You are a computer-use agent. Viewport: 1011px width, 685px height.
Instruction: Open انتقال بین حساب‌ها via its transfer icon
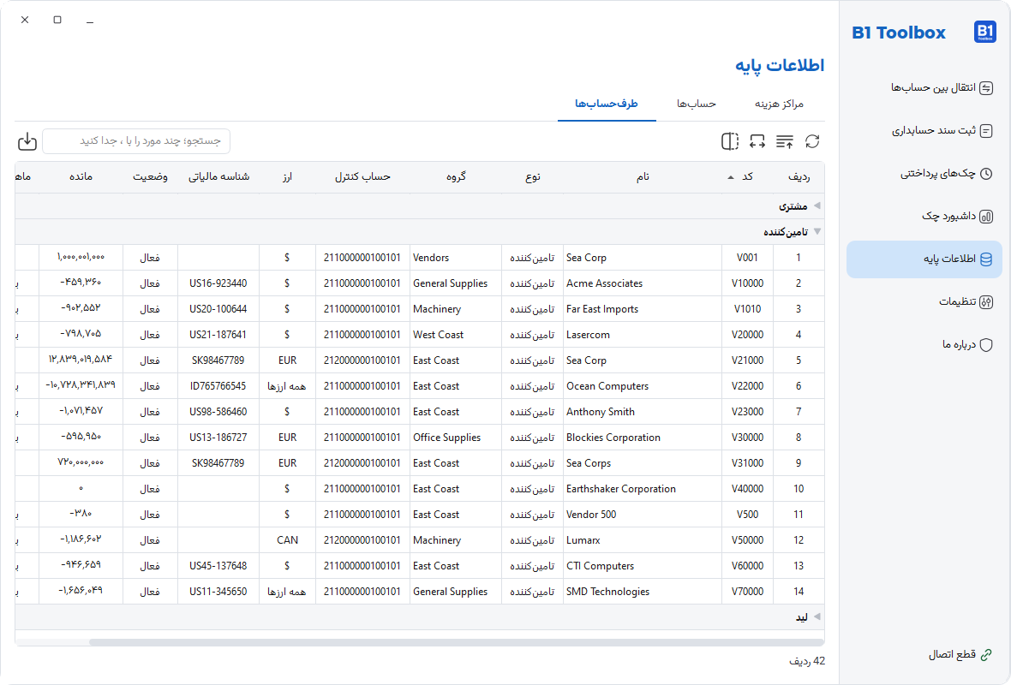(986, 87)
